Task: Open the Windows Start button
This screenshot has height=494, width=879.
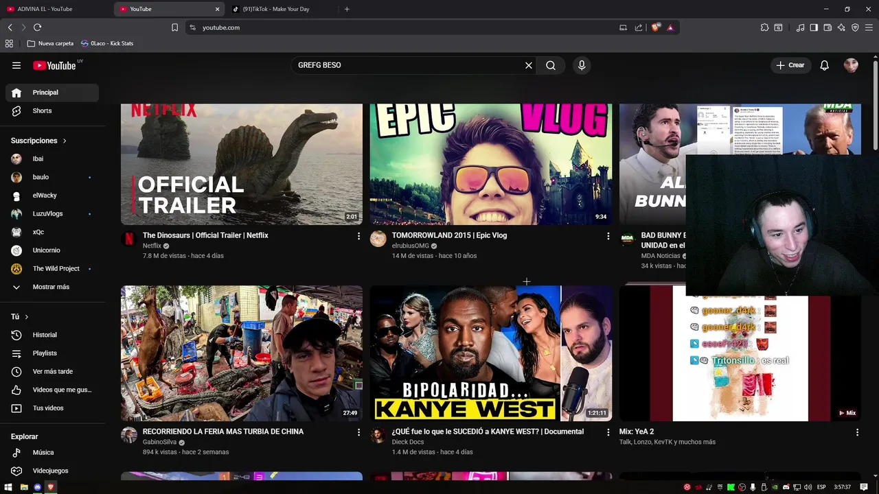Action: point(8,487)
